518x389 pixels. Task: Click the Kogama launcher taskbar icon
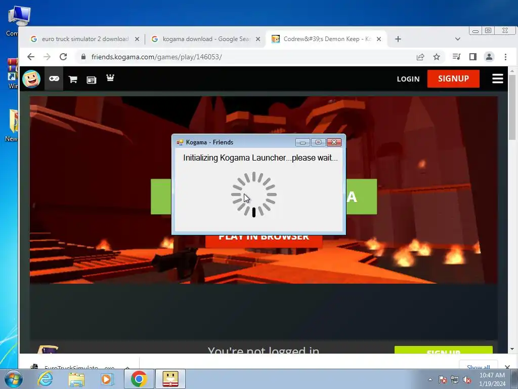click(170, 379)
